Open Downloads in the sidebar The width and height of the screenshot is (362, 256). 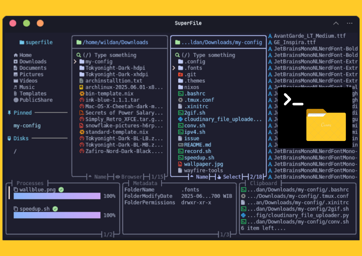pos(30,62)
